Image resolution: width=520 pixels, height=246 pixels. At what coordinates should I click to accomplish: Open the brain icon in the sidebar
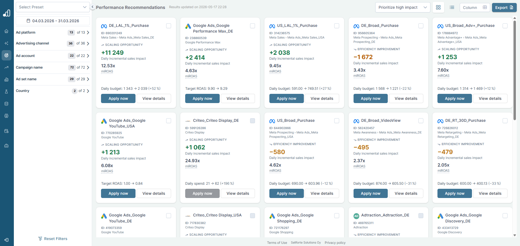pos(7,116)
